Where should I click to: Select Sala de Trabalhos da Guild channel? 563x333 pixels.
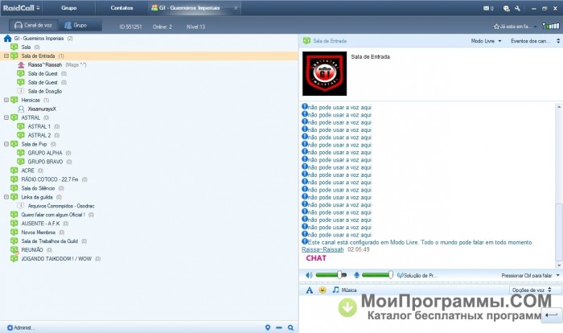pyautogui.click(x=50, y=241)
